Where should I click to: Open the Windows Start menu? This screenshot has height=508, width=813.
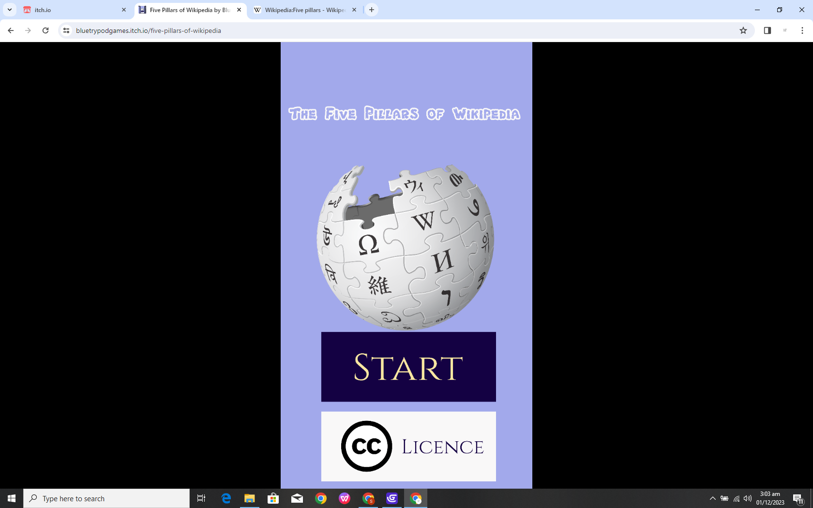coord(12,498)
